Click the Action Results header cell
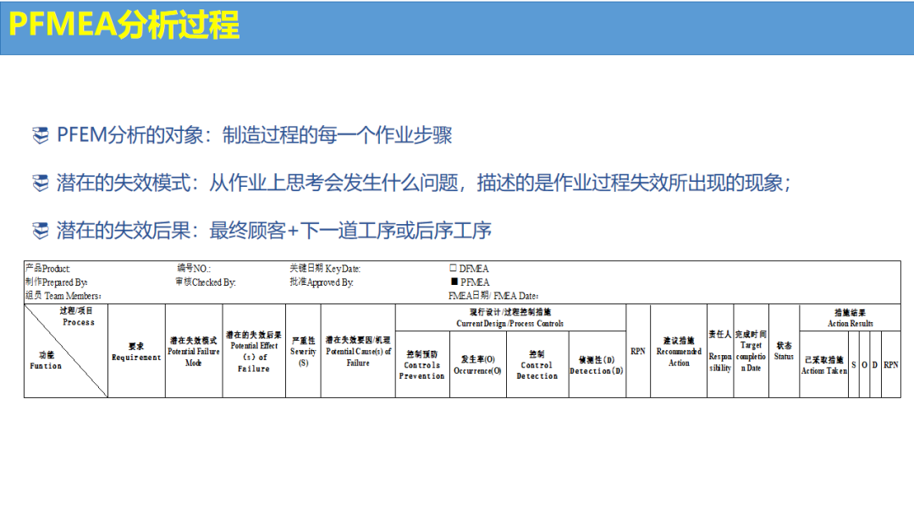 pos(850,318)
